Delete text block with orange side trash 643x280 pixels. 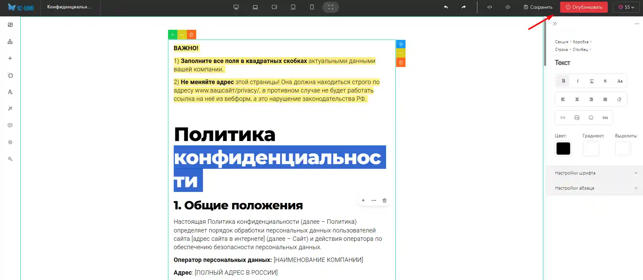pyautogui.click(x=401, y=62)
